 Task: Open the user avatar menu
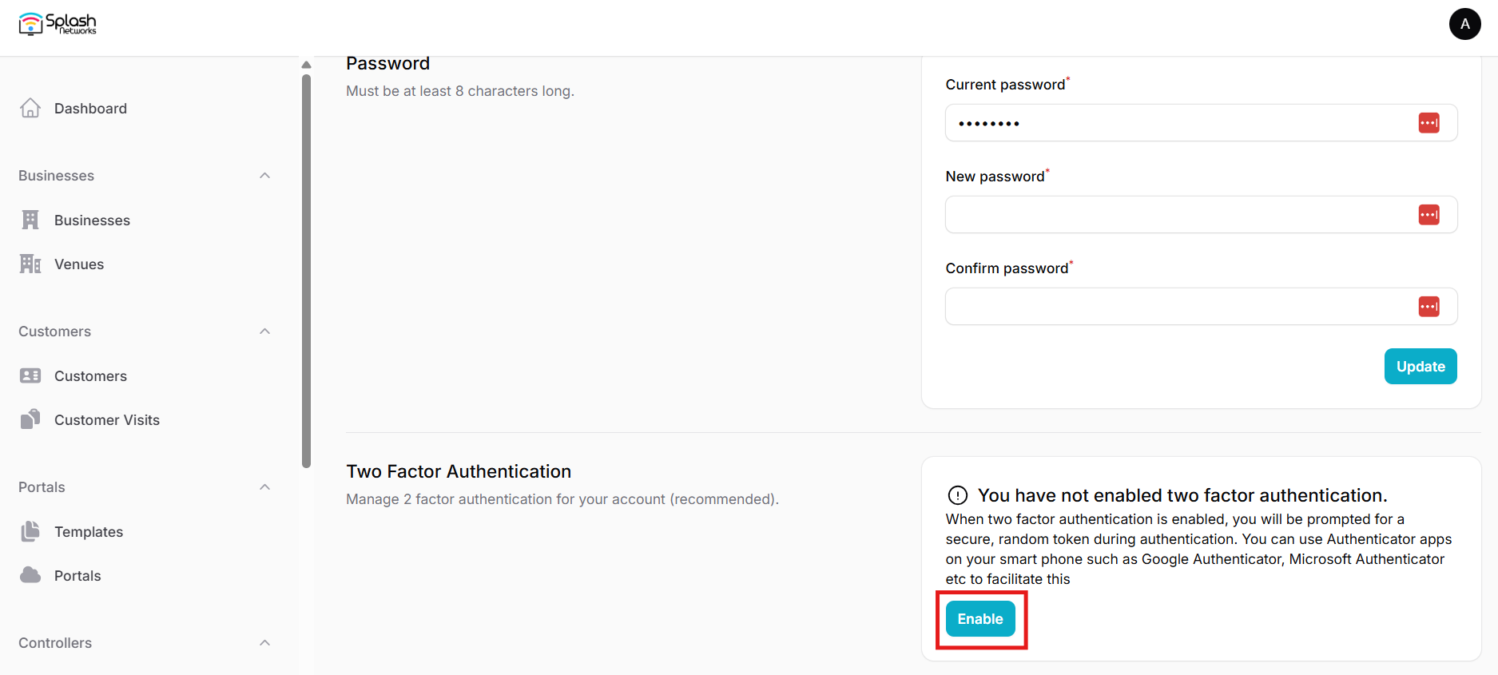(1464, 24)
